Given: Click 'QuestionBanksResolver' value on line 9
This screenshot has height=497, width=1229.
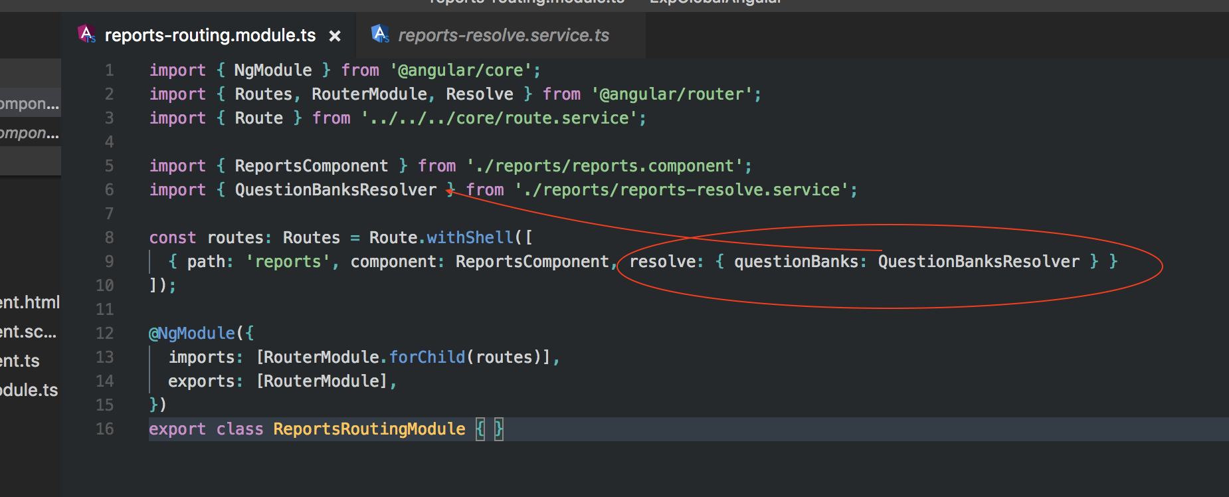Looking at the screenshot, I should pyautogui.click(x=979, y=262).
